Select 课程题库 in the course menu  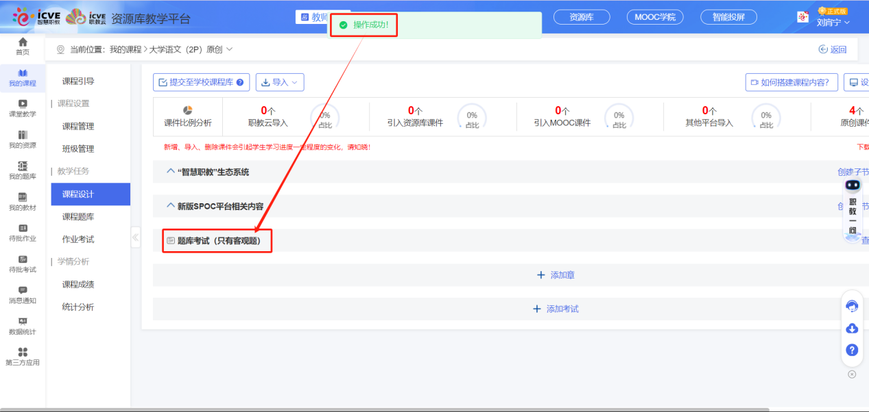coord(78,217)
